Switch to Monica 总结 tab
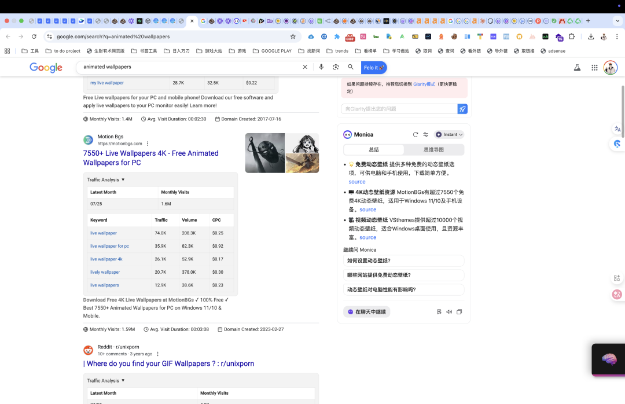This screenshot has height=404, width=625. point(374,149)
